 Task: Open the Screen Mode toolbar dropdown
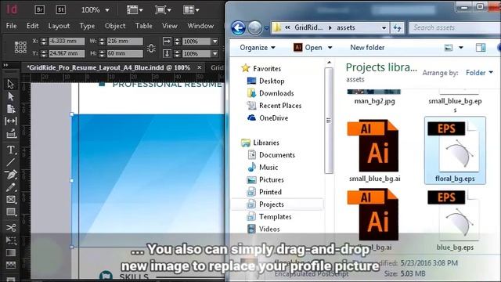click(x=164, y=10)
